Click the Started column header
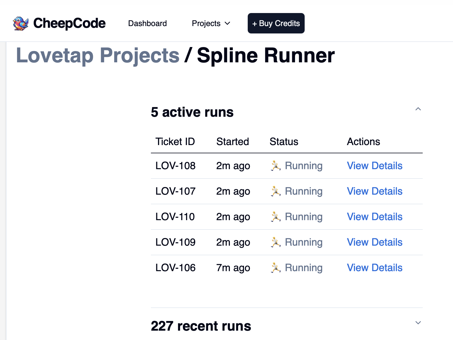The image size is (453, 340). click(x=233, y=142)
